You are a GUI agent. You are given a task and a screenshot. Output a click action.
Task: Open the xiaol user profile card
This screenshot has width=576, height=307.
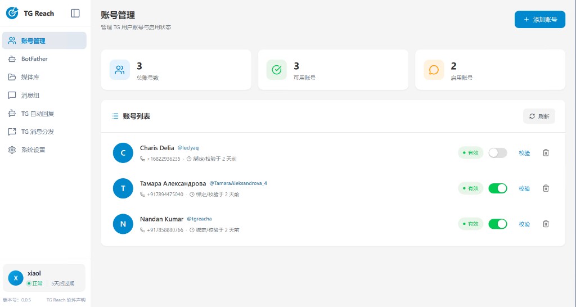coord(44,278)
